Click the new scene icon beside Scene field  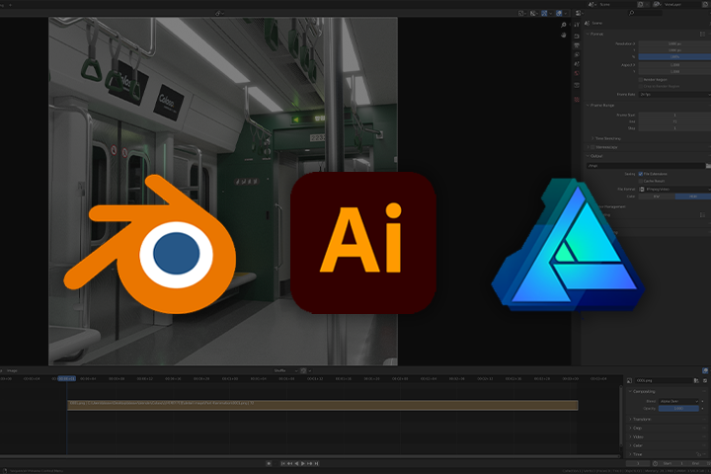coord(641,5)
